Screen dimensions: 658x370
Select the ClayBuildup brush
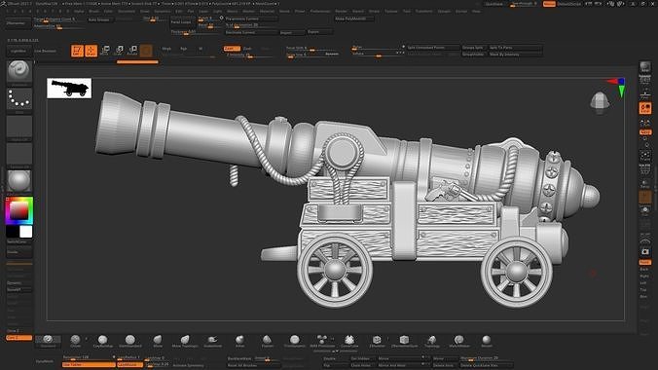click(103, 341)
